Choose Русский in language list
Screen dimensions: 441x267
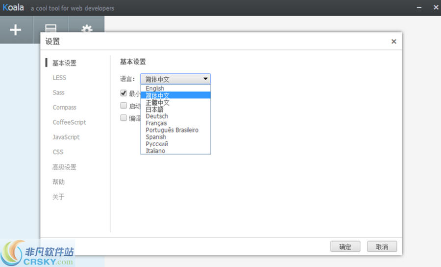coord(175,144)
